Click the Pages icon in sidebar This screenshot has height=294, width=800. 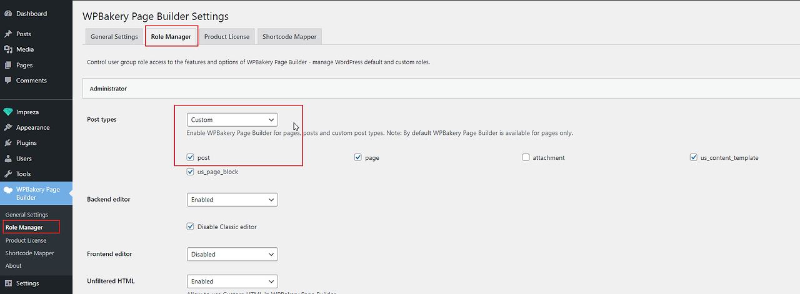click(8, 65)
